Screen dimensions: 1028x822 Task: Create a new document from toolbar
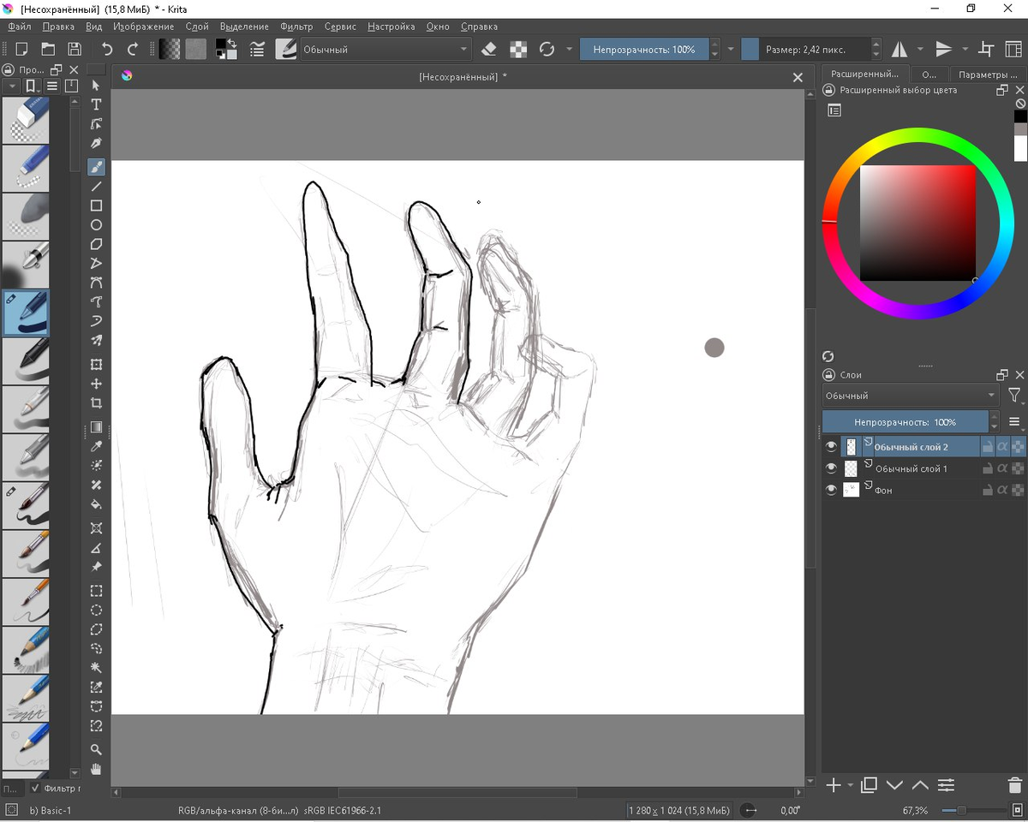[x=21, y=49]
